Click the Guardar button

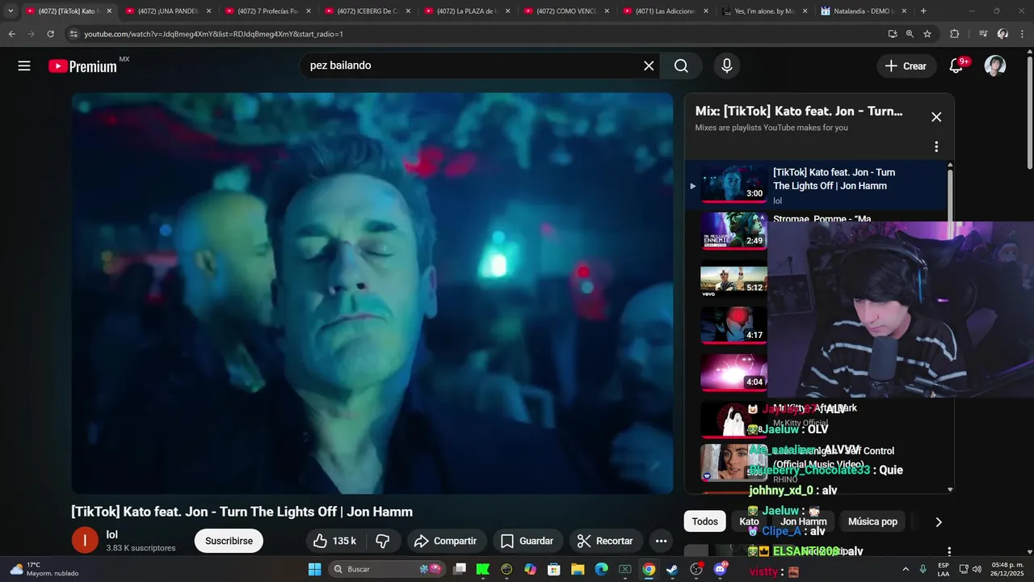pos(526,541)
